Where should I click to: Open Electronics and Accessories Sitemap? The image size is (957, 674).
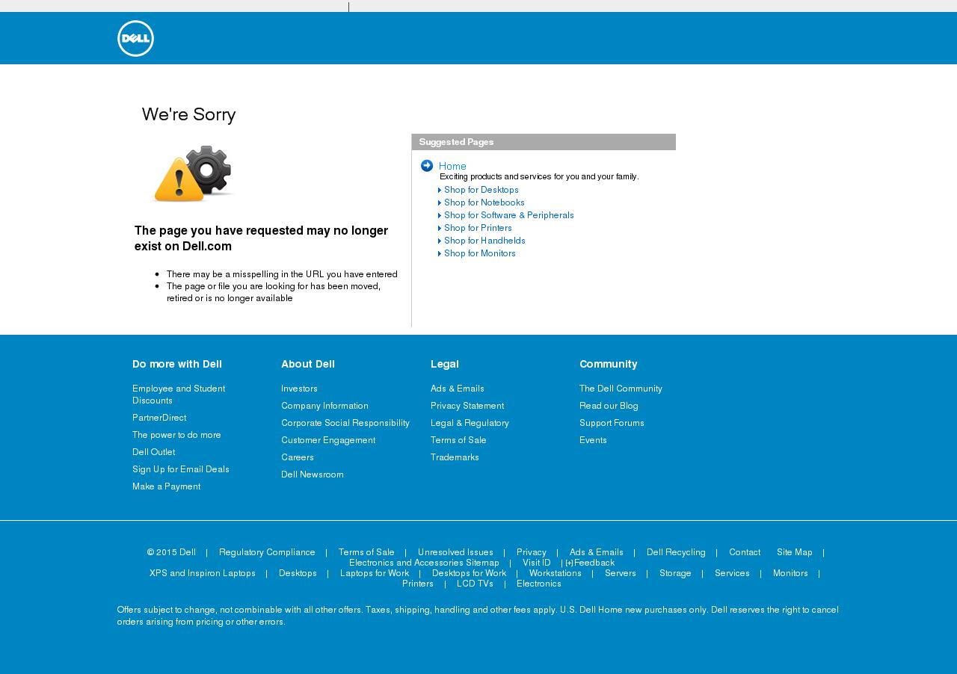click(x=424, y=563)
